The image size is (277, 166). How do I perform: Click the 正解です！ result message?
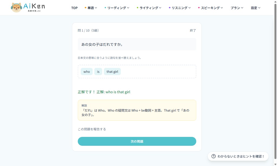[x=104, y=92]
